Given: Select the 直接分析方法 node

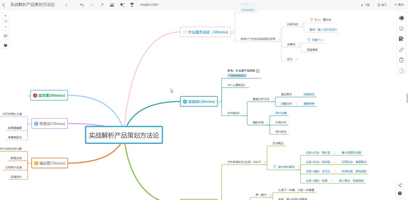Looking at the screenshot, I should [261, 99].
